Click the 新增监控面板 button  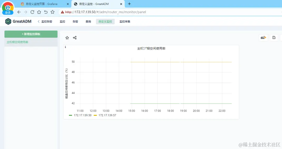click(x=31, y=34)
